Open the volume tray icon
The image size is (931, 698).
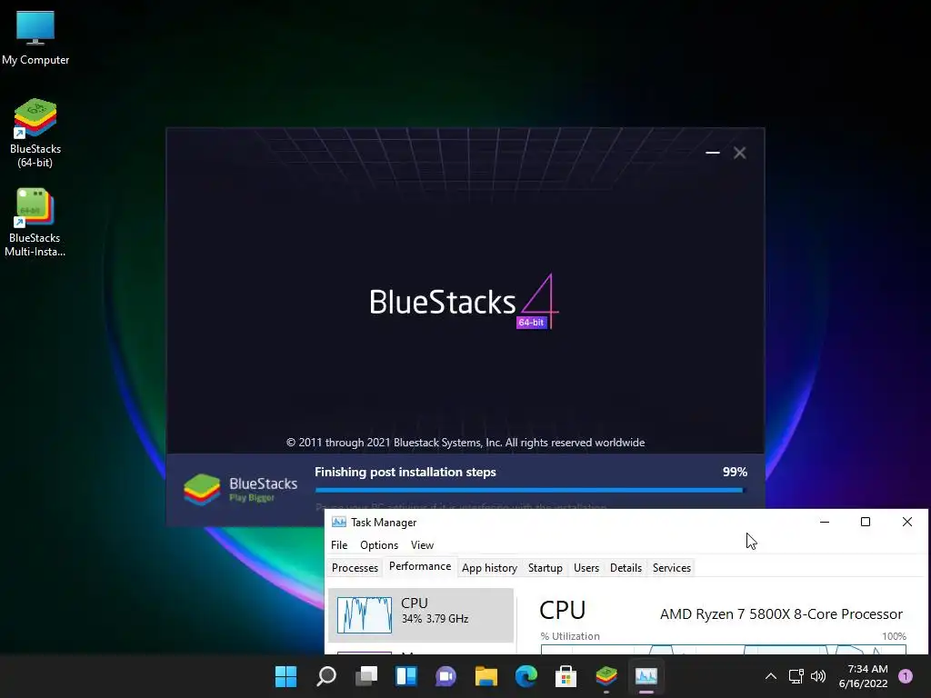[x=818, y=676]
